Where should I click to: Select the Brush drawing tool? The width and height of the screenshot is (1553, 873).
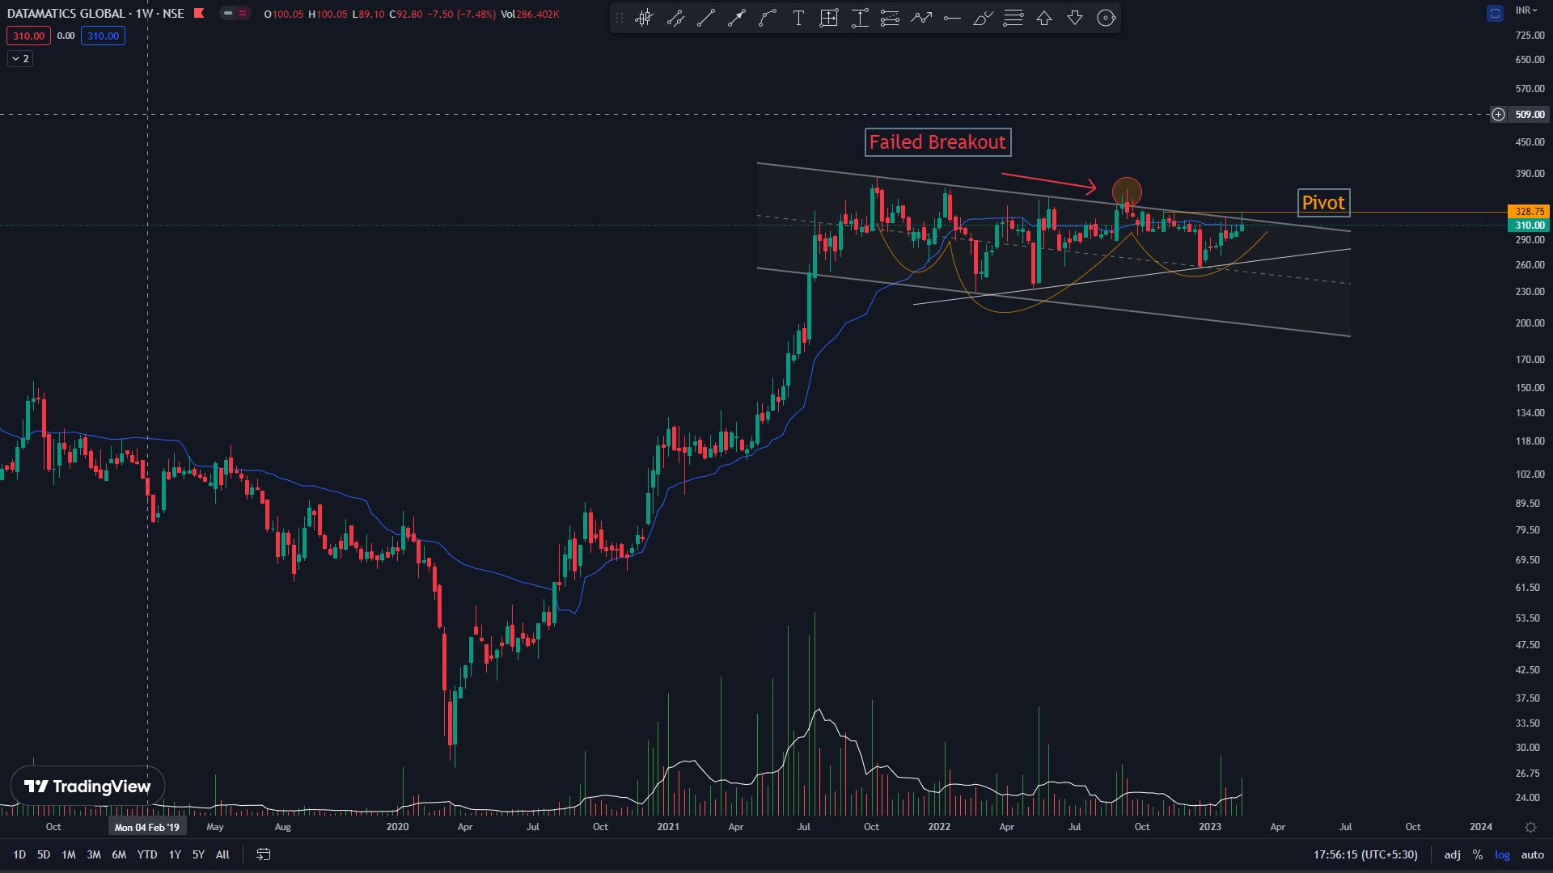[x=983, y=18]
